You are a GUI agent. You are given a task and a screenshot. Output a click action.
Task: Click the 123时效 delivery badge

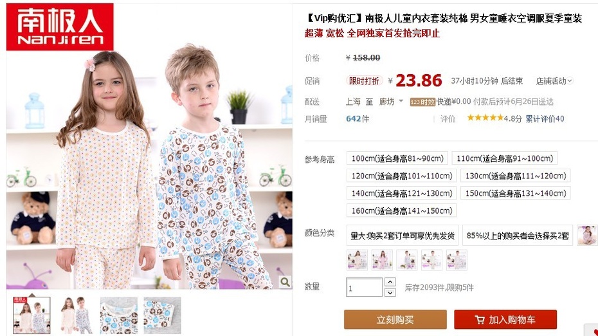[x=422, y=102]
